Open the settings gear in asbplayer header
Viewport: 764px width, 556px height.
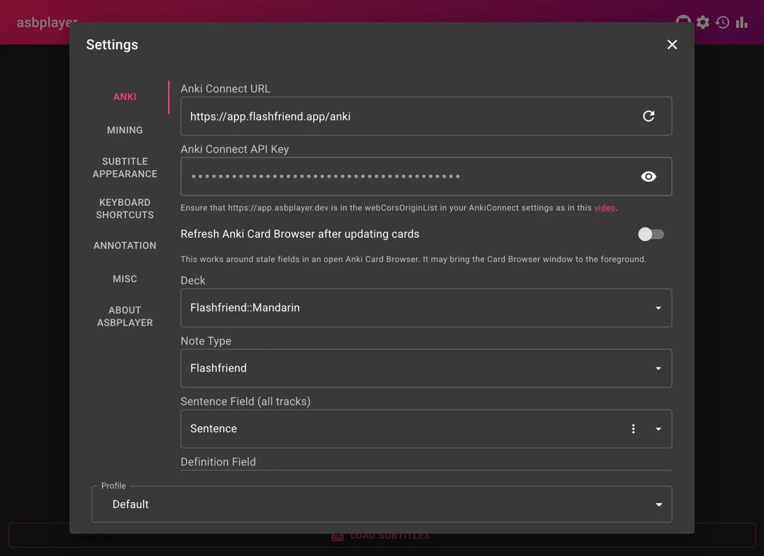point(703,22)
